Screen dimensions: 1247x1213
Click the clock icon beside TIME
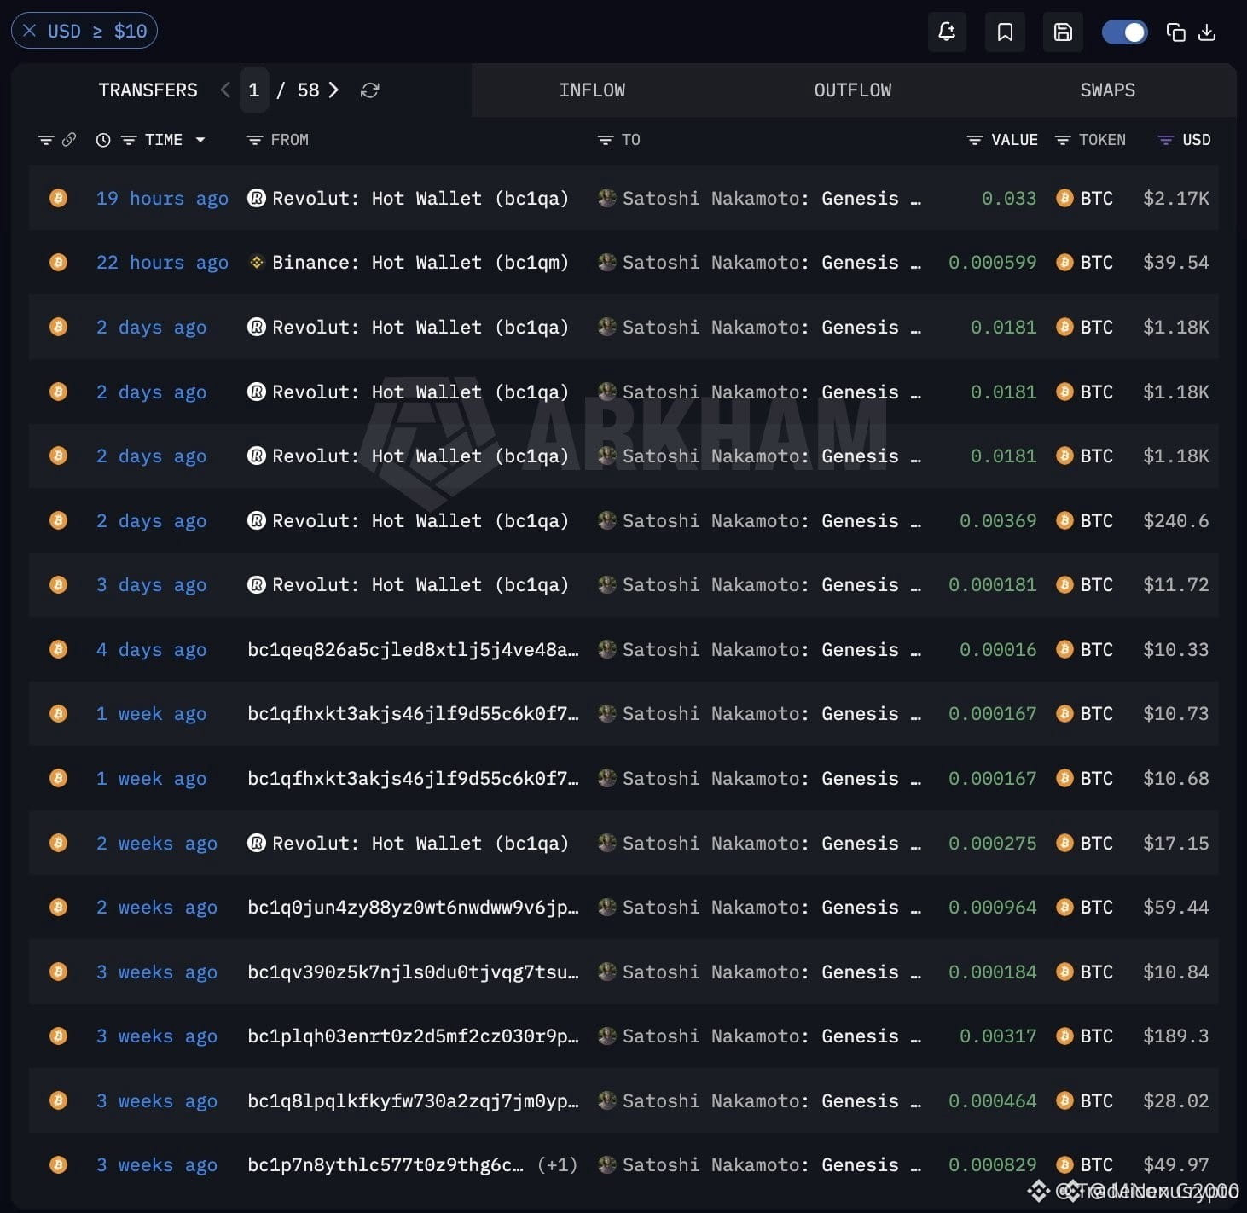pyautogui.click(x=103, y=140)
